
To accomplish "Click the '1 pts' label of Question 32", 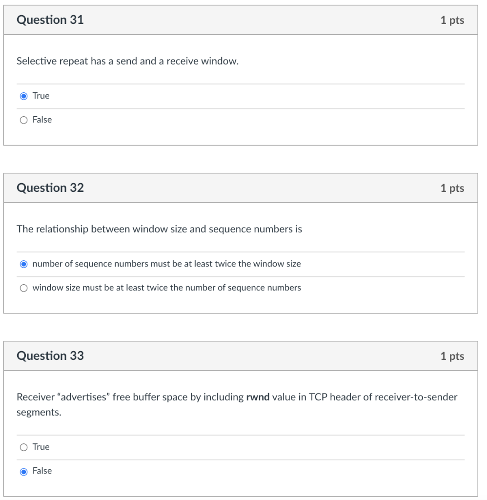I will tap(452, 188).
